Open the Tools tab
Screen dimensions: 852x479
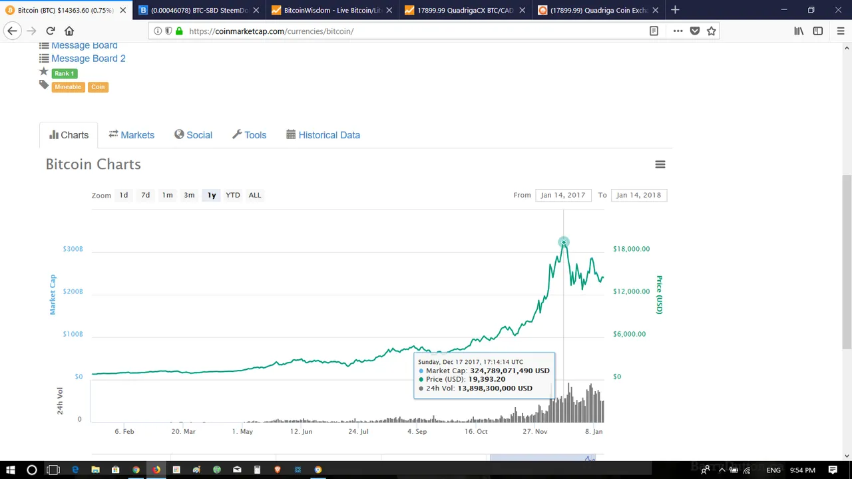click(x=249, y=135)
